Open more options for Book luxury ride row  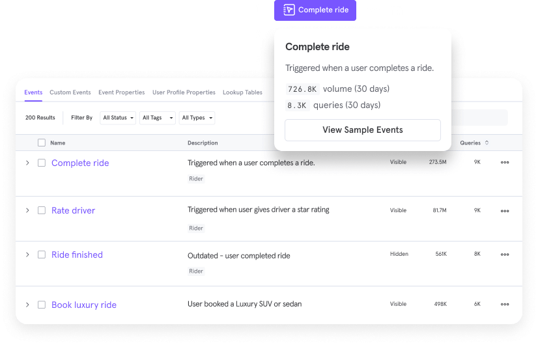[504, 304]
